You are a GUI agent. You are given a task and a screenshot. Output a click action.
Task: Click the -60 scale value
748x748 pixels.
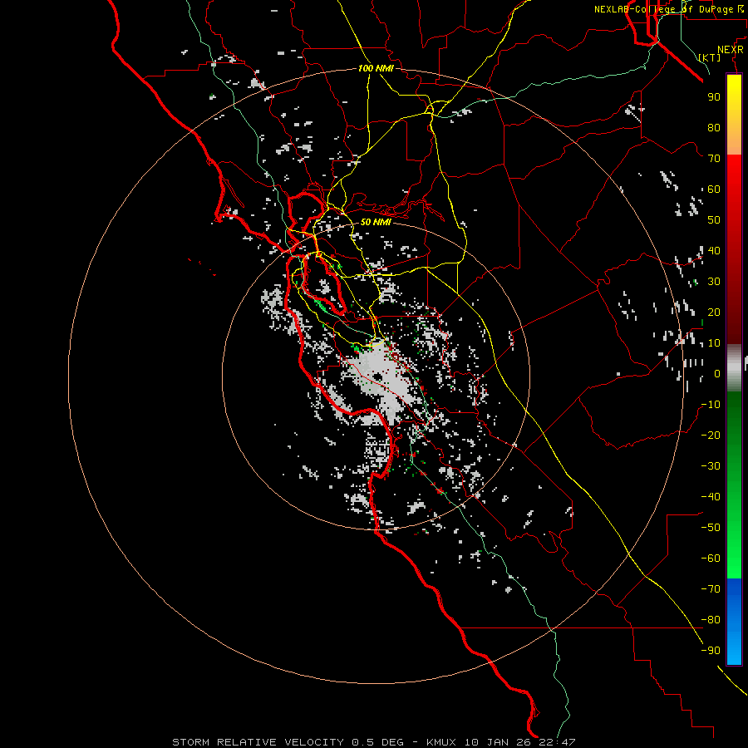[711, 559]
